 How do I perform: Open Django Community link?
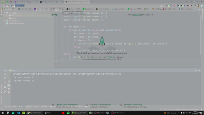pyautogui.click(x=133, y=104)
